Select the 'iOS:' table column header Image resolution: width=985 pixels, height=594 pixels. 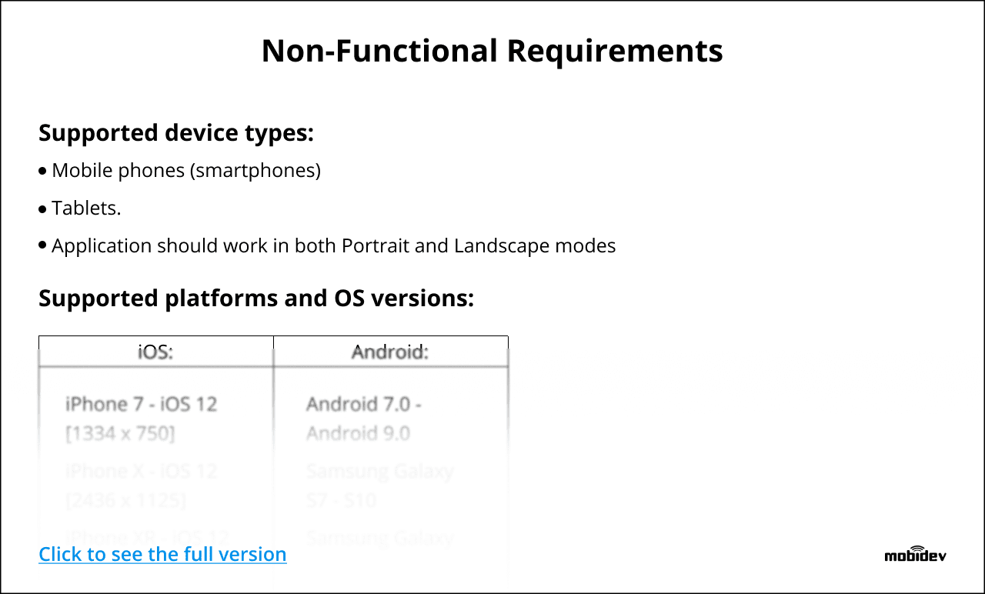(156, 352)
